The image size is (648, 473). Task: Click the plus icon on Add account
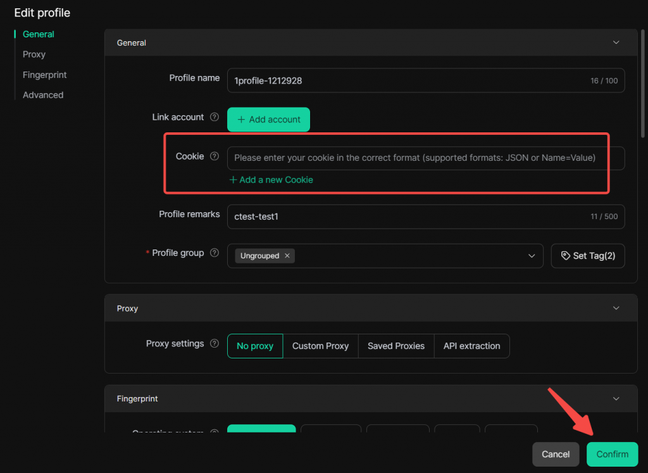pyautogui.click(x=241, y=120)
